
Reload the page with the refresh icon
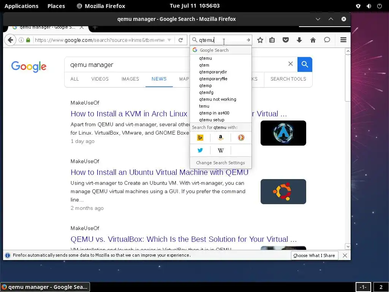coord(180,40)
